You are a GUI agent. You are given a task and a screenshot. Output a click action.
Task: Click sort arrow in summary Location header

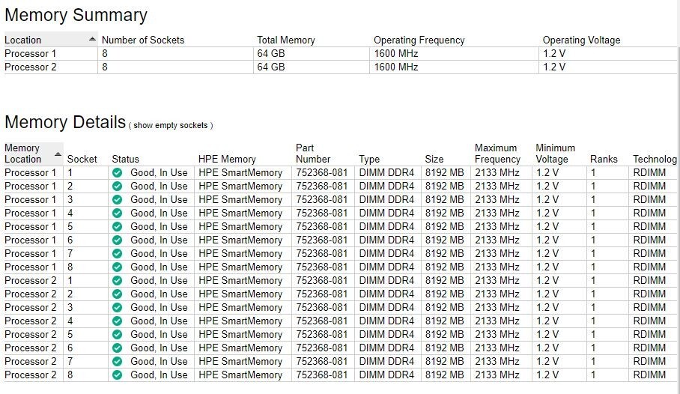click(x=92, y=38)
